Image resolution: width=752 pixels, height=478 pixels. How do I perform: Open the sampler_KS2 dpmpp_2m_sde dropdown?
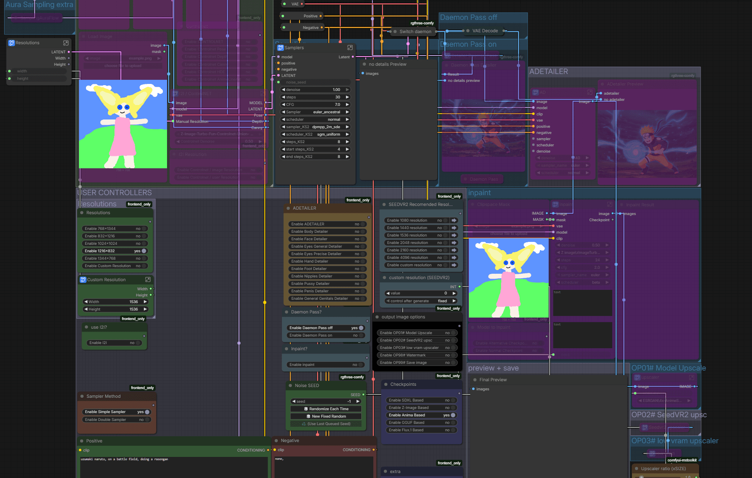(x=315, y=127)
